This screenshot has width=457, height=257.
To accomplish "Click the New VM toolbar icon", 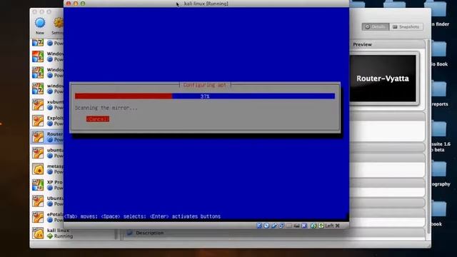I will (40, 23).
